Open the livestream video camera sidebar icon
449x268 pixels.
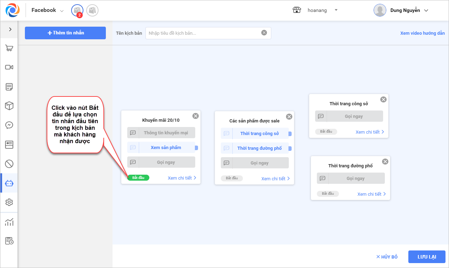click(9, 67)
